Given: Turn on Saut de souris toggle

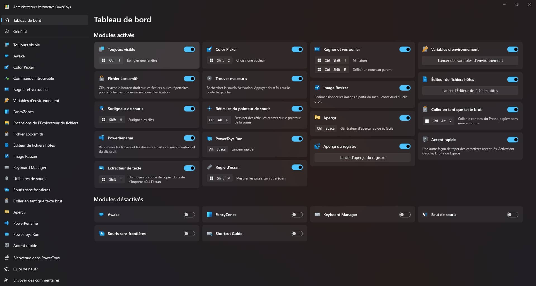Looking at the screenshot, I should point(513,215).
